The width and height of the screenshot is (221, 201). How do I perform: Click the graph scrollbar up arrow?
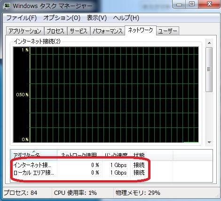coord(209,43)
